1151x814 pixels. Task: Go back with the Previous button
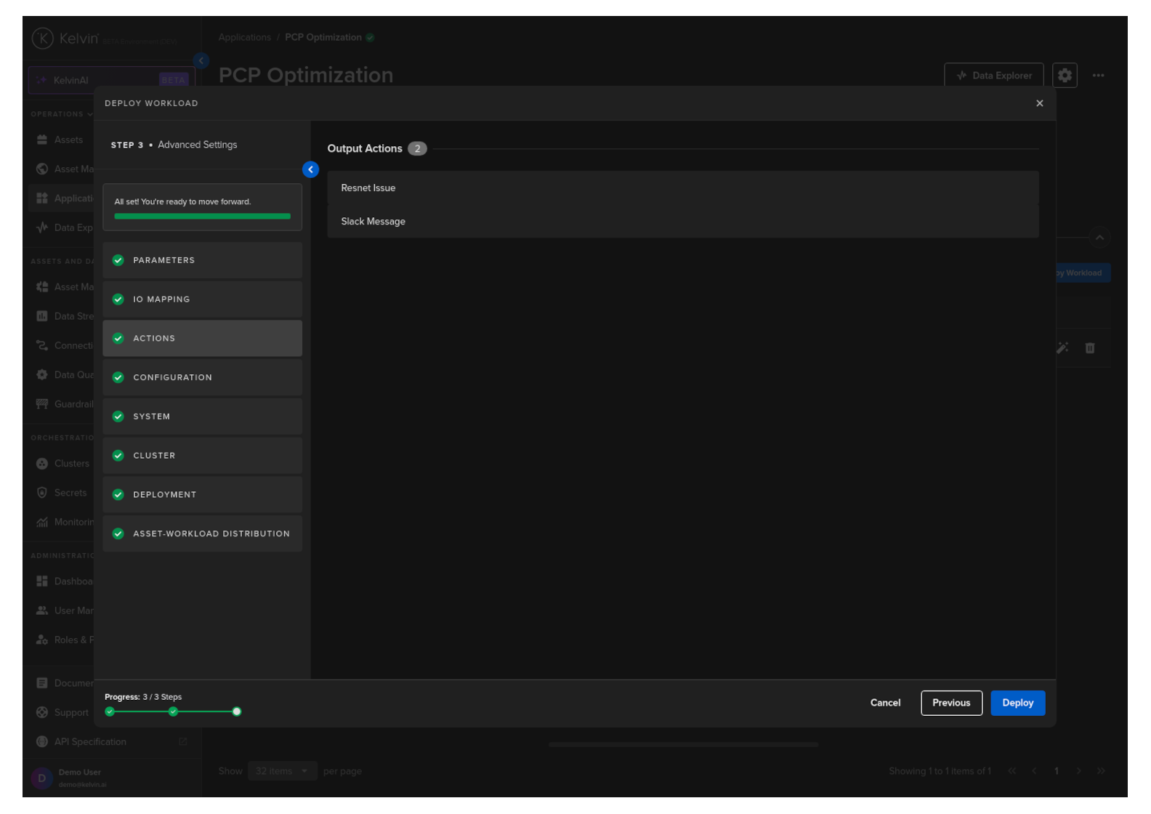pyautogui.click(x=951, y=703)
